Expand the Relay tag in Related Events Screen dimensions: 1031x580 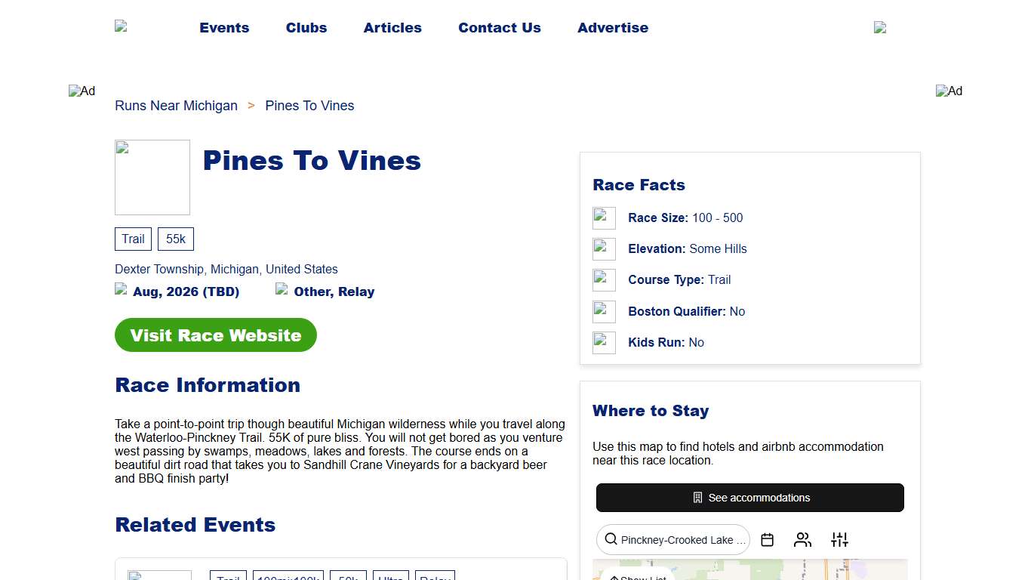[435, 577]
